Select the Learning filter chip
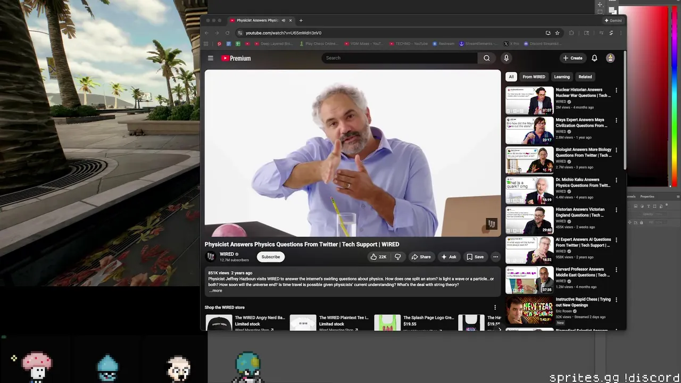The height and width of the screenshot is (383, 681). click(562, 77)
